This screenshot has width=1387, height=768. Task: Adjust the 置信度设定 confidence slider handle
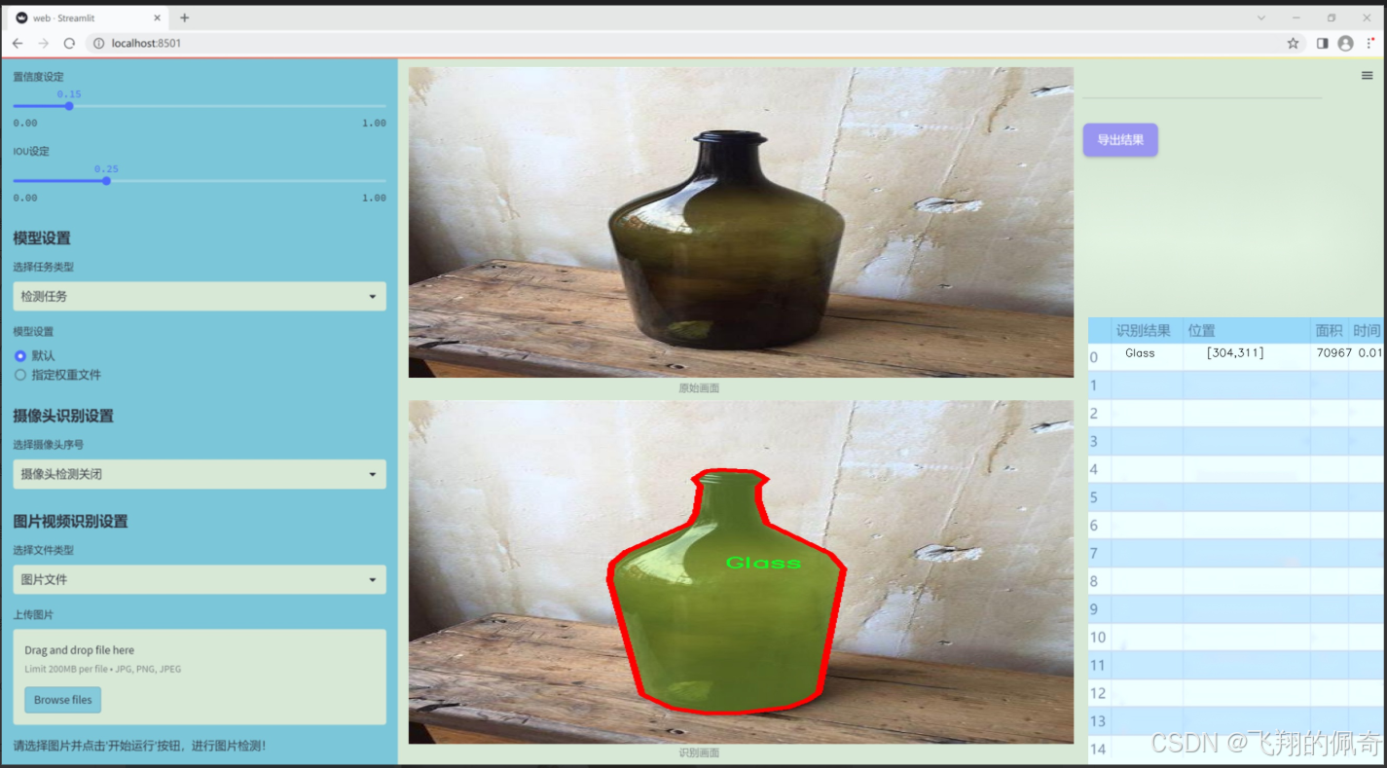pyautogui.click(x=68, y=106)
